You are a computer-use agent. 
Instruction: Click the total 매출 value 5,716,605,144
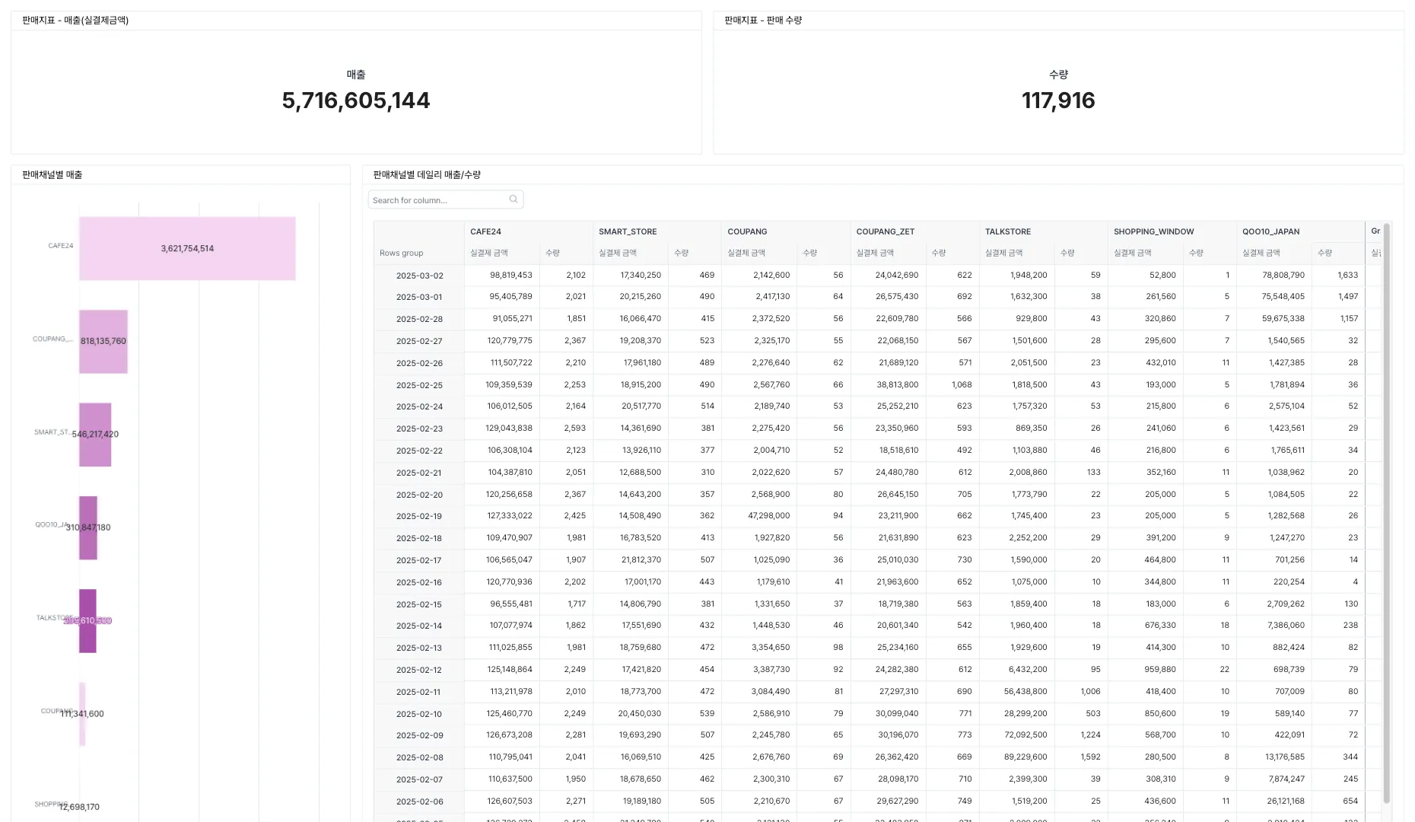pos(355,100)
